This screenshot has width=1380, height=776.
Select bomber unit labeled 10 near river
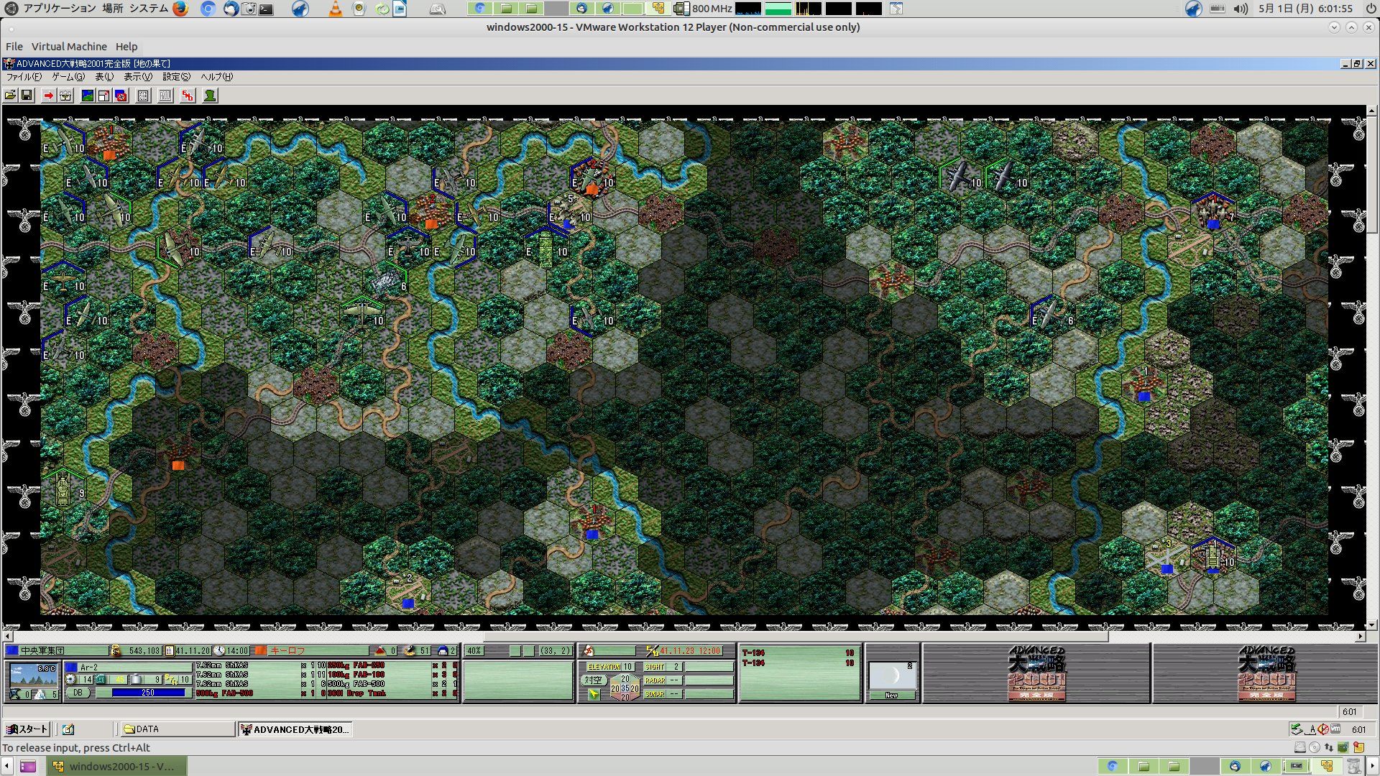(364, 312)
